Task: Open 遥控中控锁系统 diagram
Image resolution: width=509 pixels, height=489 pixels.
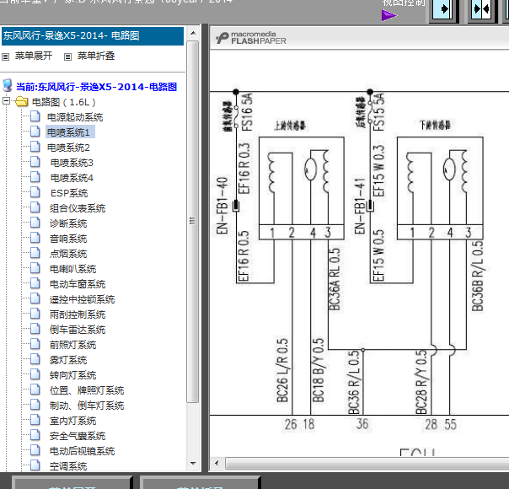Action: (x=82, y=299)
